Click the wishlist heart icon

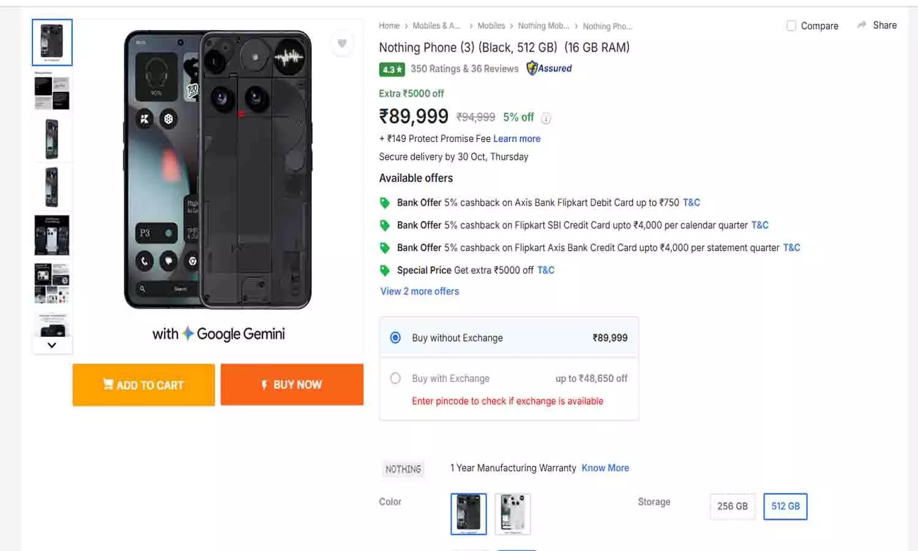click(342, 43)
